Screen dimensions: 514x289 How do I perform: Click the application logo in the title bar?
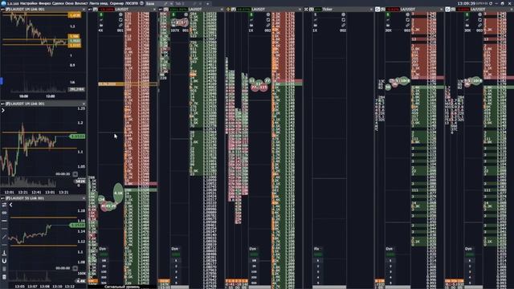(x=3, y=3)
